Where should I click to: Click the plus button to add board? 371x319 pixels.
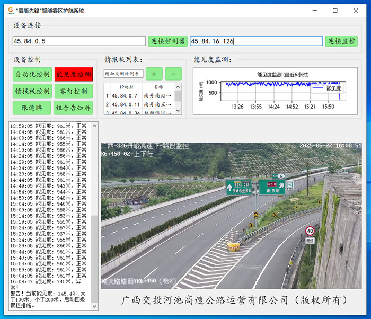[154, 74]
